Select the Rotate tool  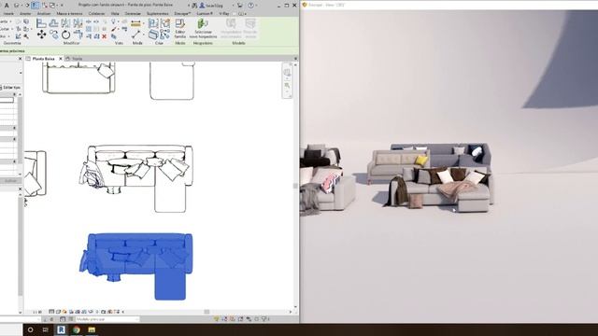pyautogui.click(x=65, y=35)
